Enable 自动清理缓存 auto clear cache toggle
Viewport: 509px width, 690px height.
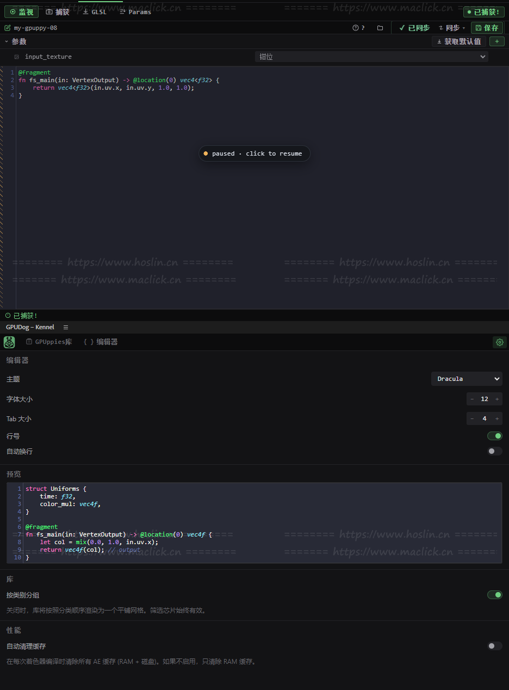point(495,646)
